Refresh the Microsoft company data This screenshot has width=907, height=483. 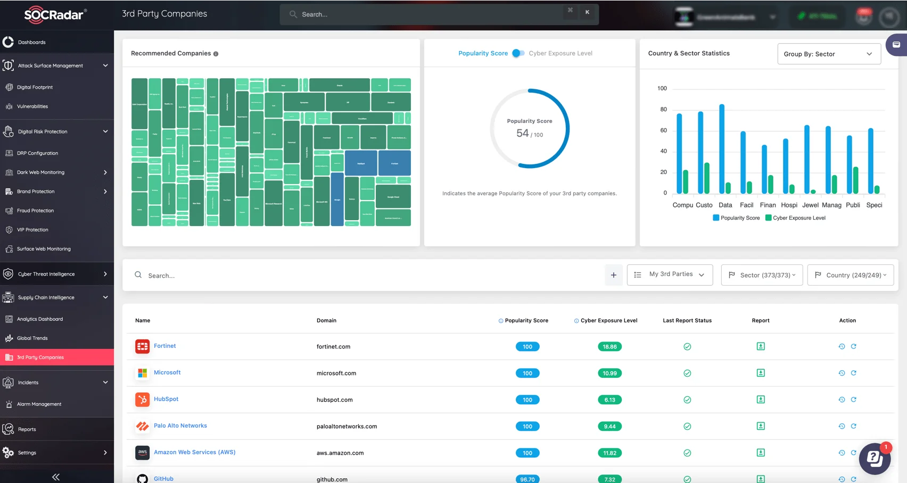pos(854,373)
